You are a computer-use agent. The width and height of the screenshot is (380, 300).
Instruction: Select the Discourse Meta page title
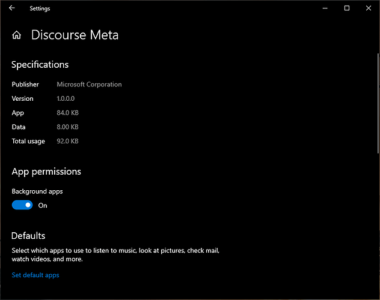point(75,35)
